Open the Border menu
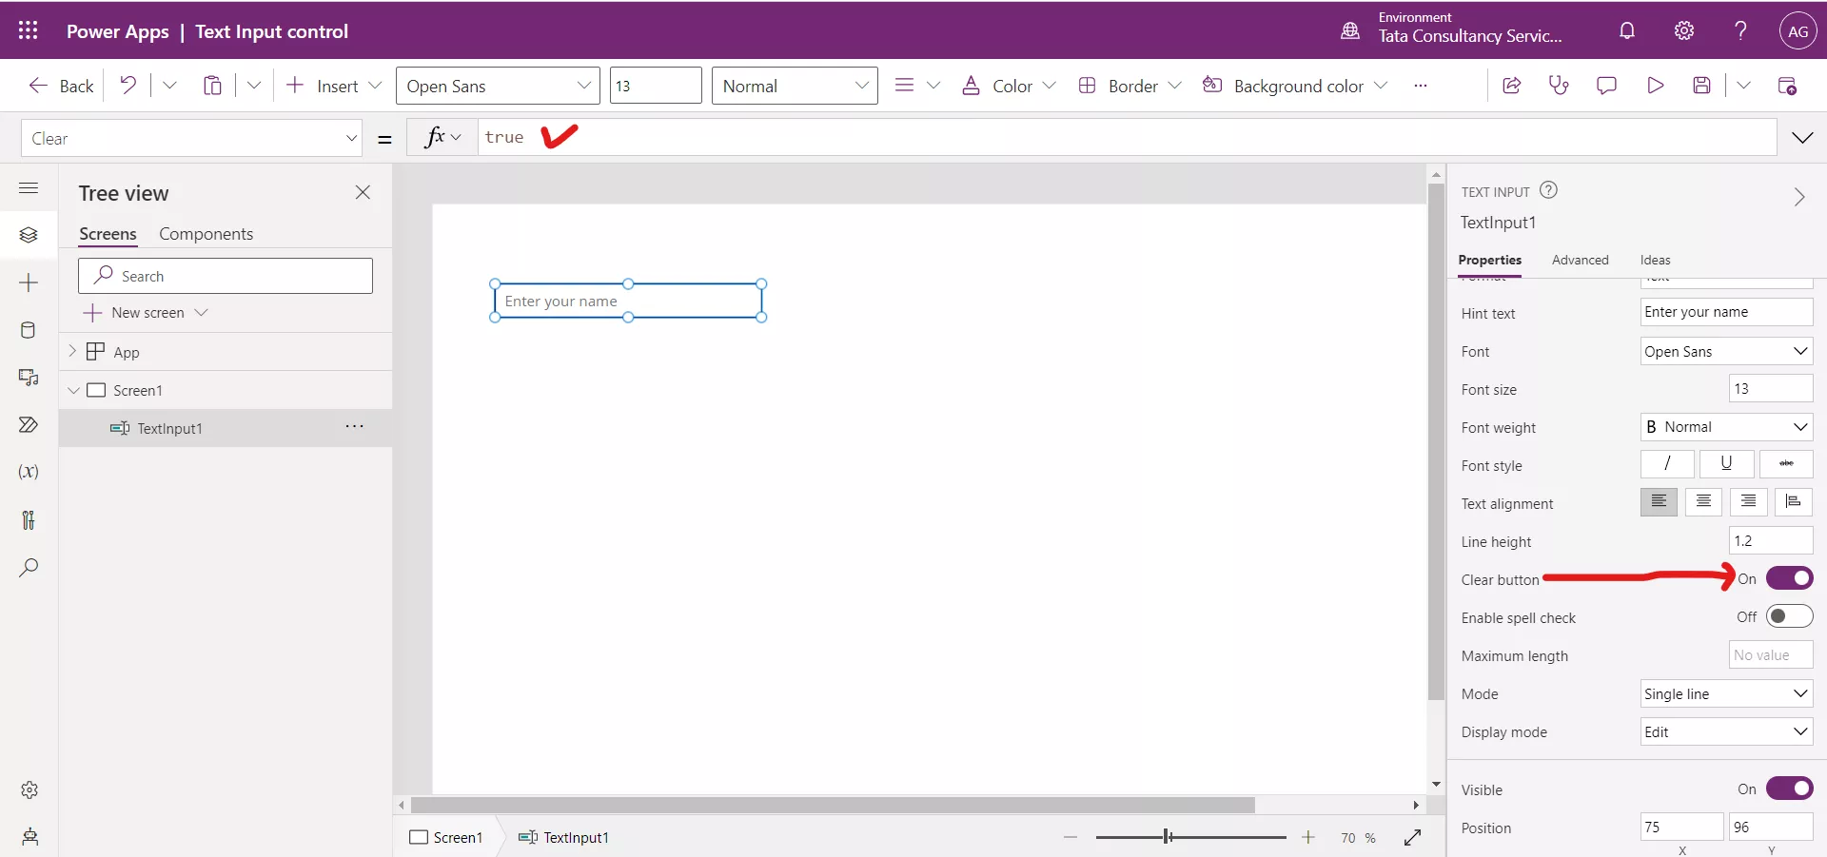Image resolution: width=1827 pixels, height=857 pixels. tap(1130, 86)
